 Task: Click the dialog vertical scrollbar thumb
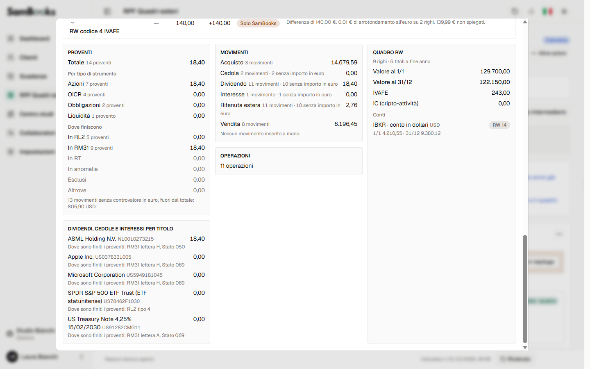coord(525,289)
